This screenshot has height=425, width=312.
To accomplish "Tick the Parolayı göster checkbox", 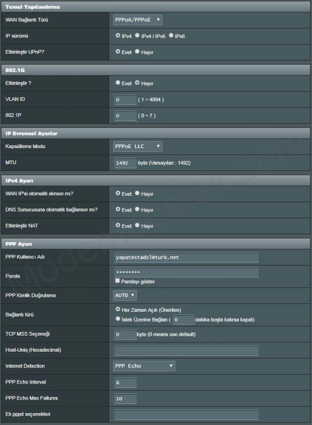I will point(118,281).
